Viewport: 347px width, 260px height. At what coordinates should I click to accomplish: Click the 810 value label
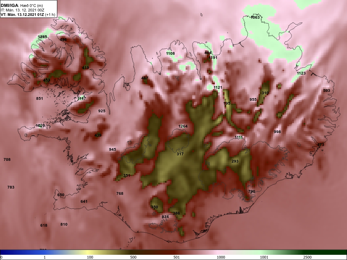(64, 224)
